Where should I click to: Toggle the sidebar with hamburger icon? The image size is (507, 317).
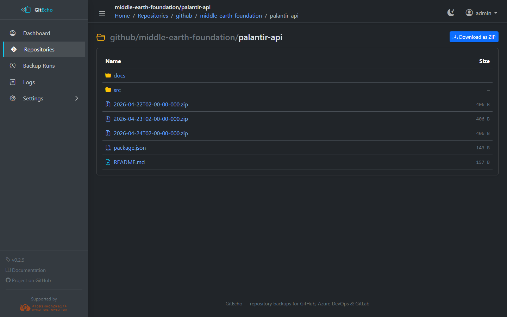[x=102, y=14]
